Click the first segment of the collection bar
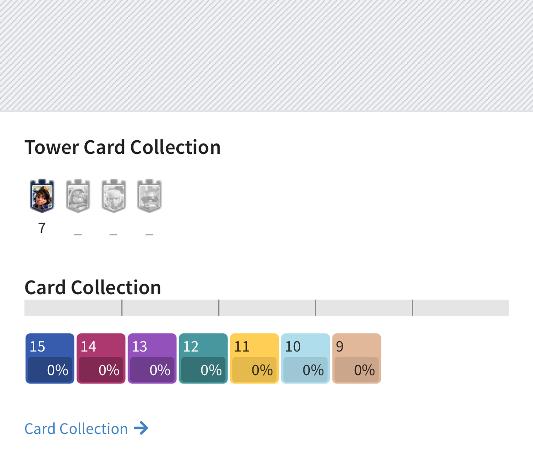 [73, 308]
